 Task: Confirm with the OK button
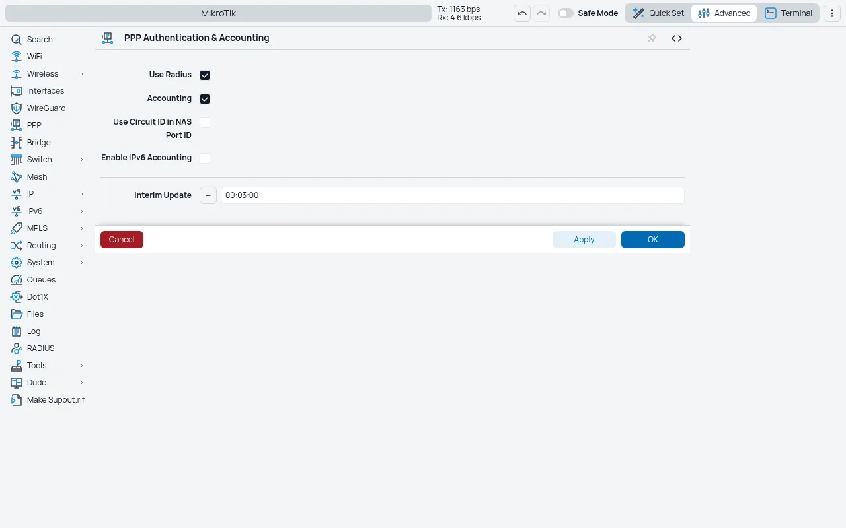(x=653, y=240)
